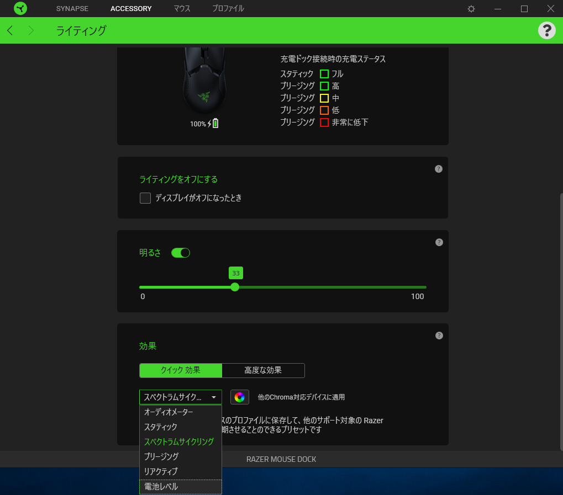Choose ブリージング from the effect dropdown list

181,456
